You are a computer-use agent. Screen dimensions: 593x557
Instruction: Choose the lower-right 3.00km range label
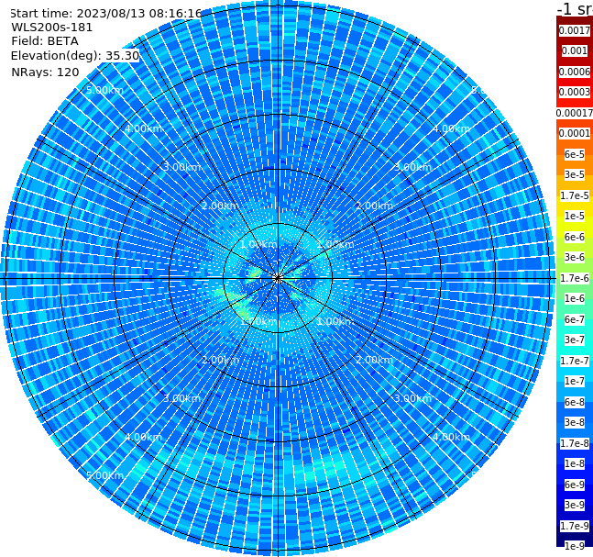pos(412,398)
